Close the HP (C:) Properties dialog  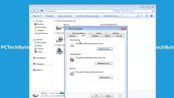[123, 29]
